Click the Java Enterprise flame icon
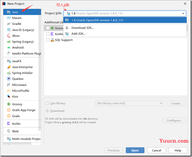The width and height of the screenshot is (192, 157). tap(9, 67)
